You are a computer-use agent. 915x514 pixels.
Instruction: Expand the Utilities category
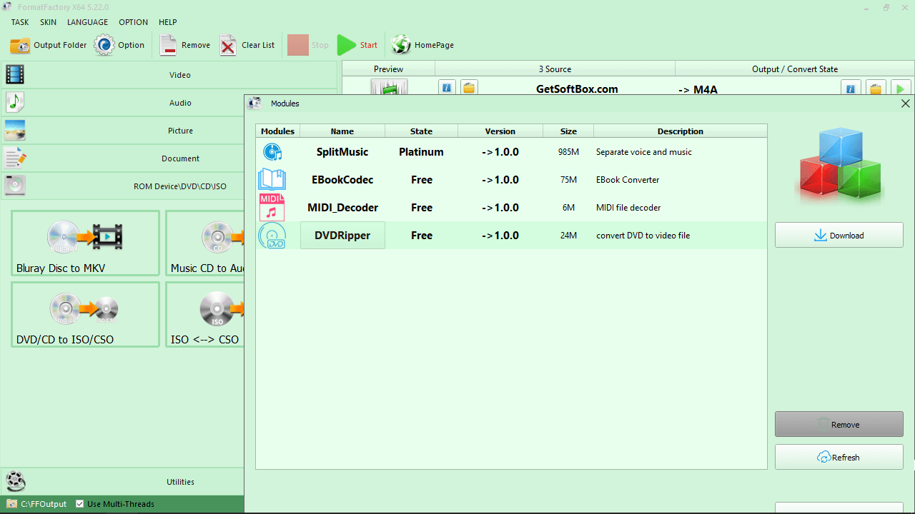(x=122, y=482)
